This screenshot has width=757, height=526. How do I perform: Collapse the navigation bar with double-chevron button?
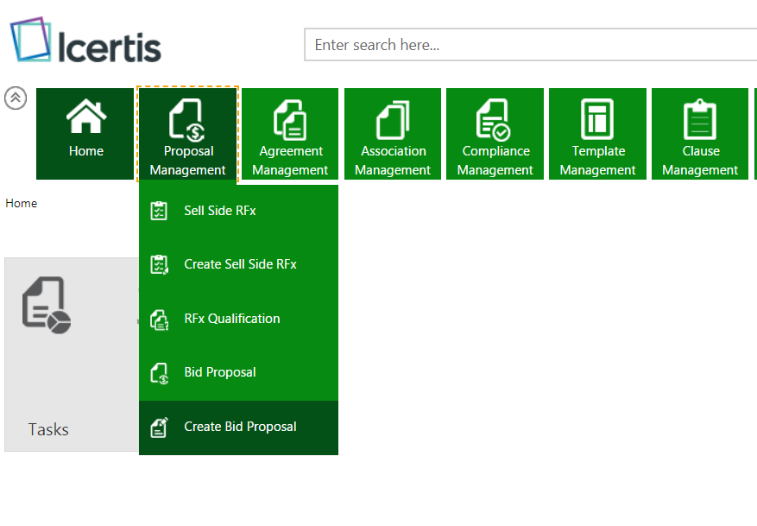pyautogui.click(x=16, y=98)
